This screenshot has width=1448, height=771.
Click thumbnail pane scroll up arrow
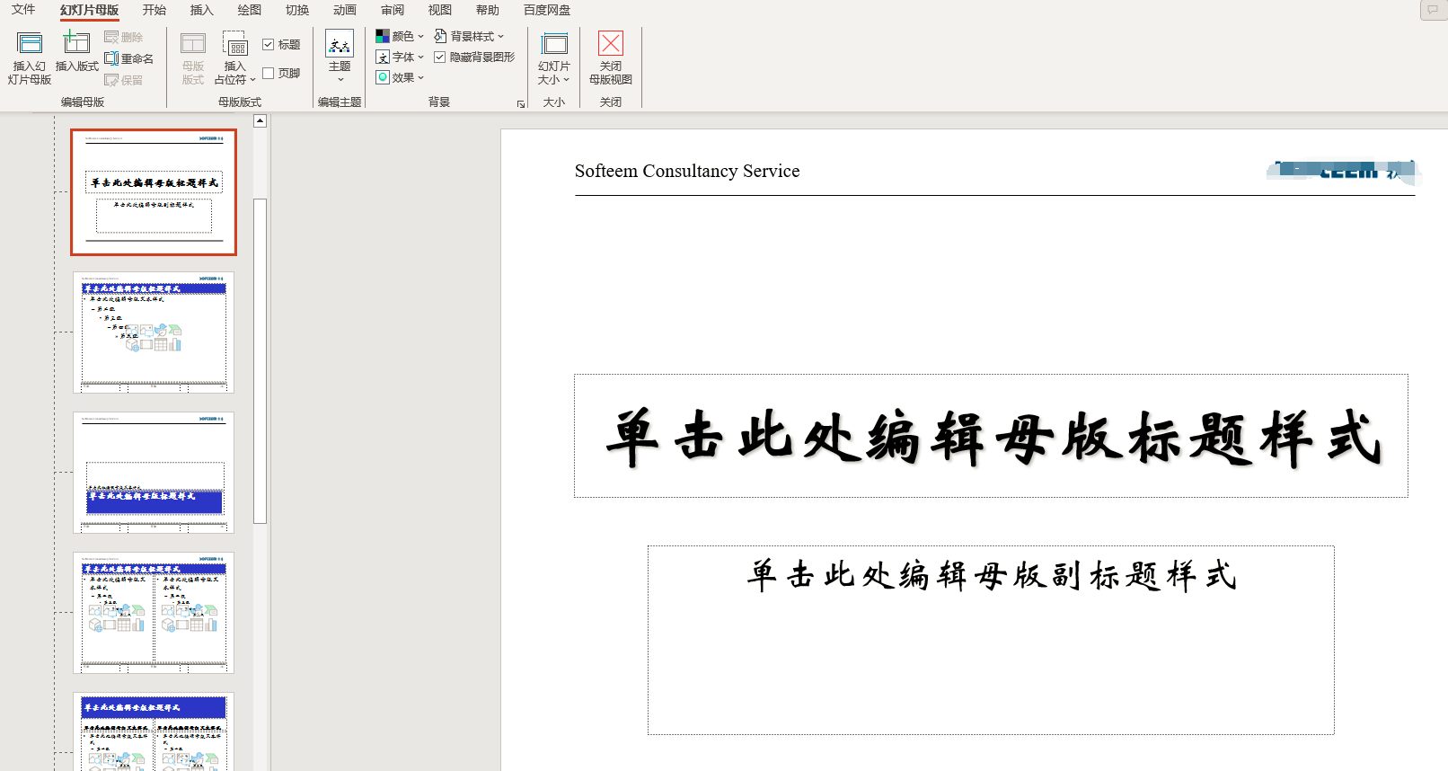click(x=260, y=120)
